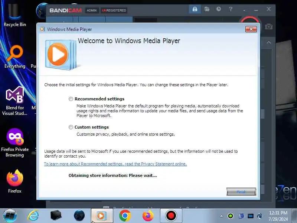Click the monitor display tray icon

coord(250,216)
